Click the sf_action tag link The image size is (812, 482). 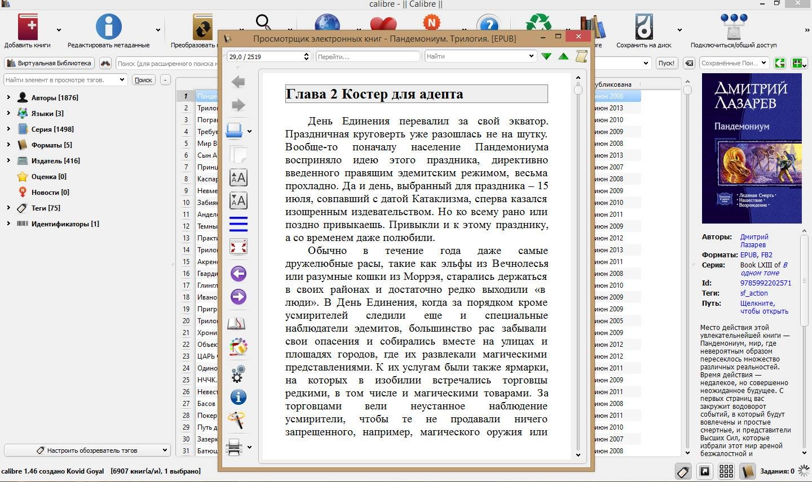tap(754, 293)
